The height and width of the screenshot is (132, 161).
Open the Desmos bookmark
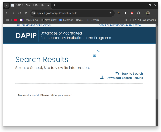(x=71, y=20)
